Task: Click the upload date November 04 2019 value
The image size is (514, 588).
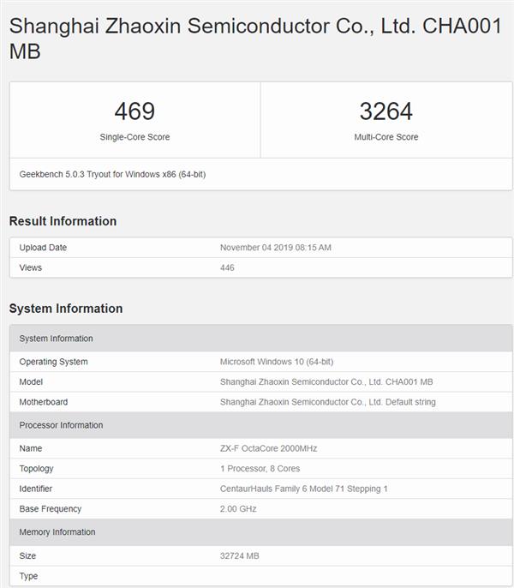Action: [275, 248]
